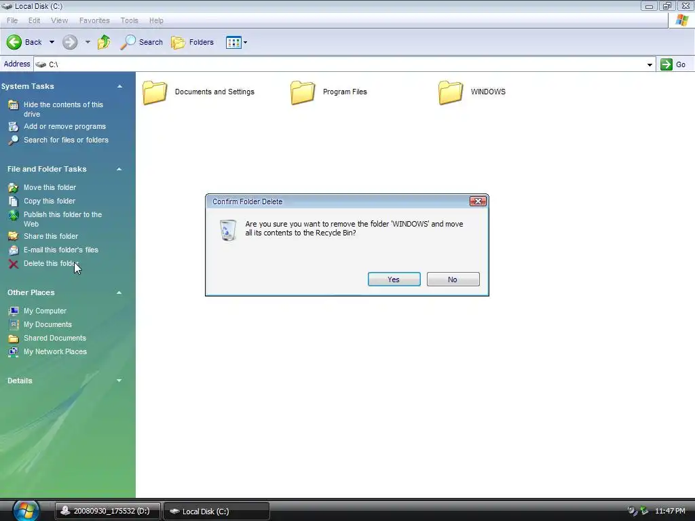Click Add or remove programs link
The image size is (695, 521).
click(64, 126)
